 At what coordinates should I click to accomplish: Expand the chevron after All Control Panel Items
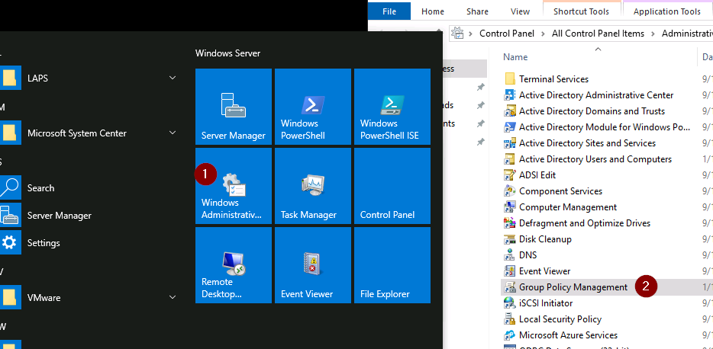coord(653,34)
